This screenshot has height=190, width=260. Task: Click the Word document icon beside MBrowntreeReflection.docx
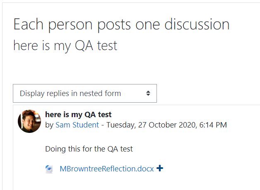click(x=49, y=169)
